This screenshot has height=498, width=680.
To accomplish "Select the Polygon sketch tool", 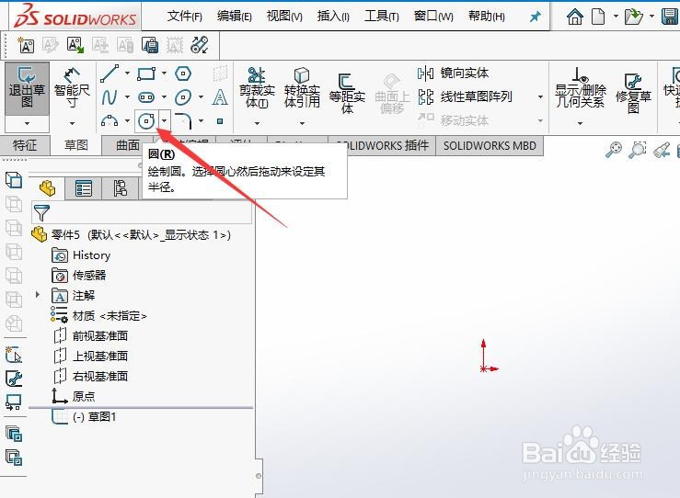I will click(x=183, y=74).
